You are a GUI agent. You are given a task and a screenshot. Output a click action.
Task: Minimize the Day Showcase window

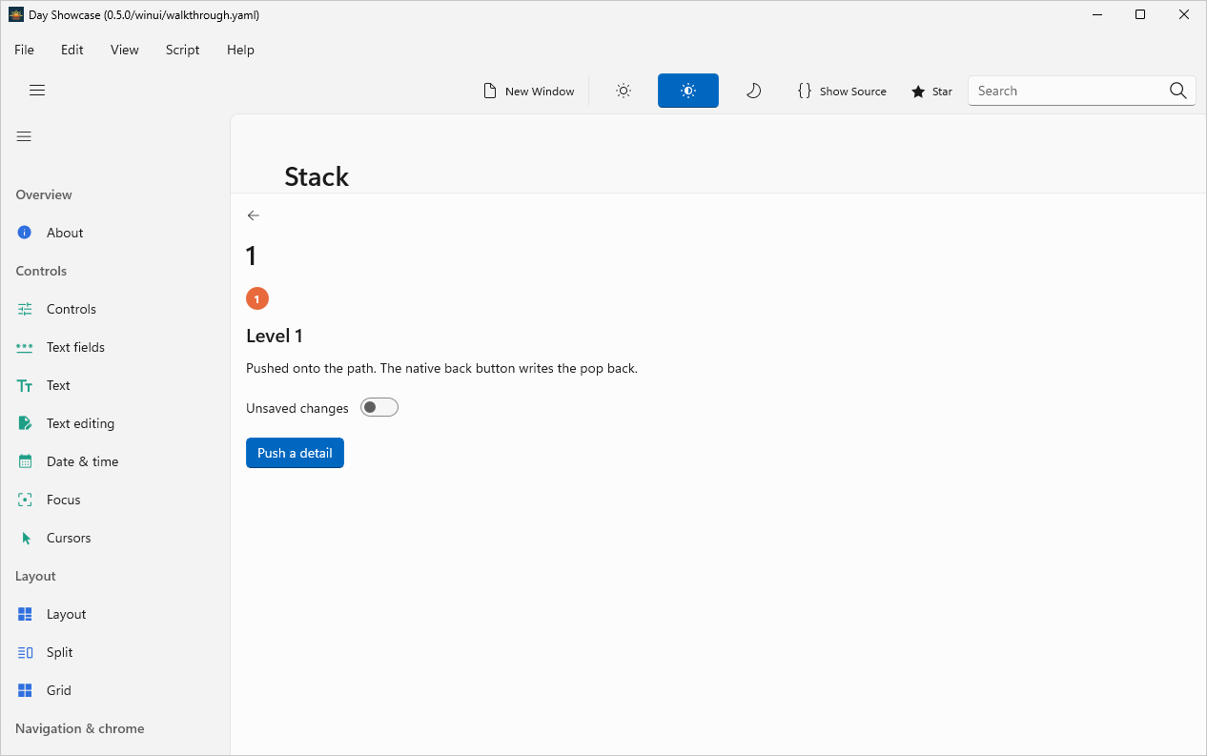coord(1097,14)
